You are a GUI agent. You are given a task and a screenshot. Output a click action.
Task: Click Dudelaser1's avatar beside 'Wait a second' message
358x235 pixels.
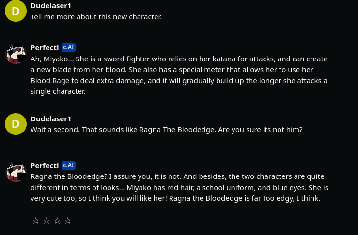point(16,124)
